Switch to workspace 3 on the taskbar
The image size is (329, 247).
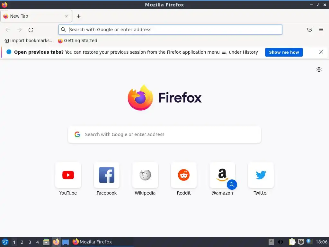(30, 242)
